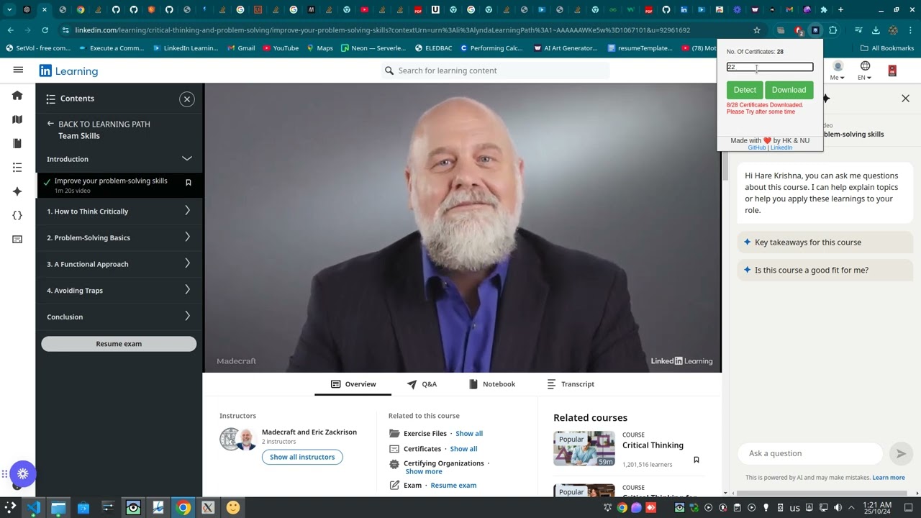Click Show more under Certifying Organizations
Screen dimensions: 921x518
424,472
